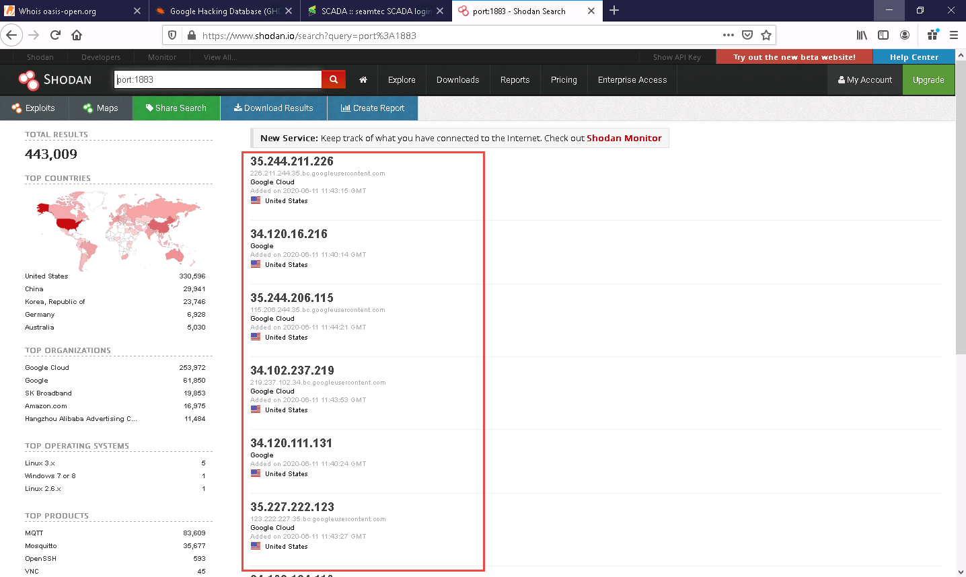Expand the View All... top menu
The width and height of the screenshot is (966, 577).
point(220,57)
